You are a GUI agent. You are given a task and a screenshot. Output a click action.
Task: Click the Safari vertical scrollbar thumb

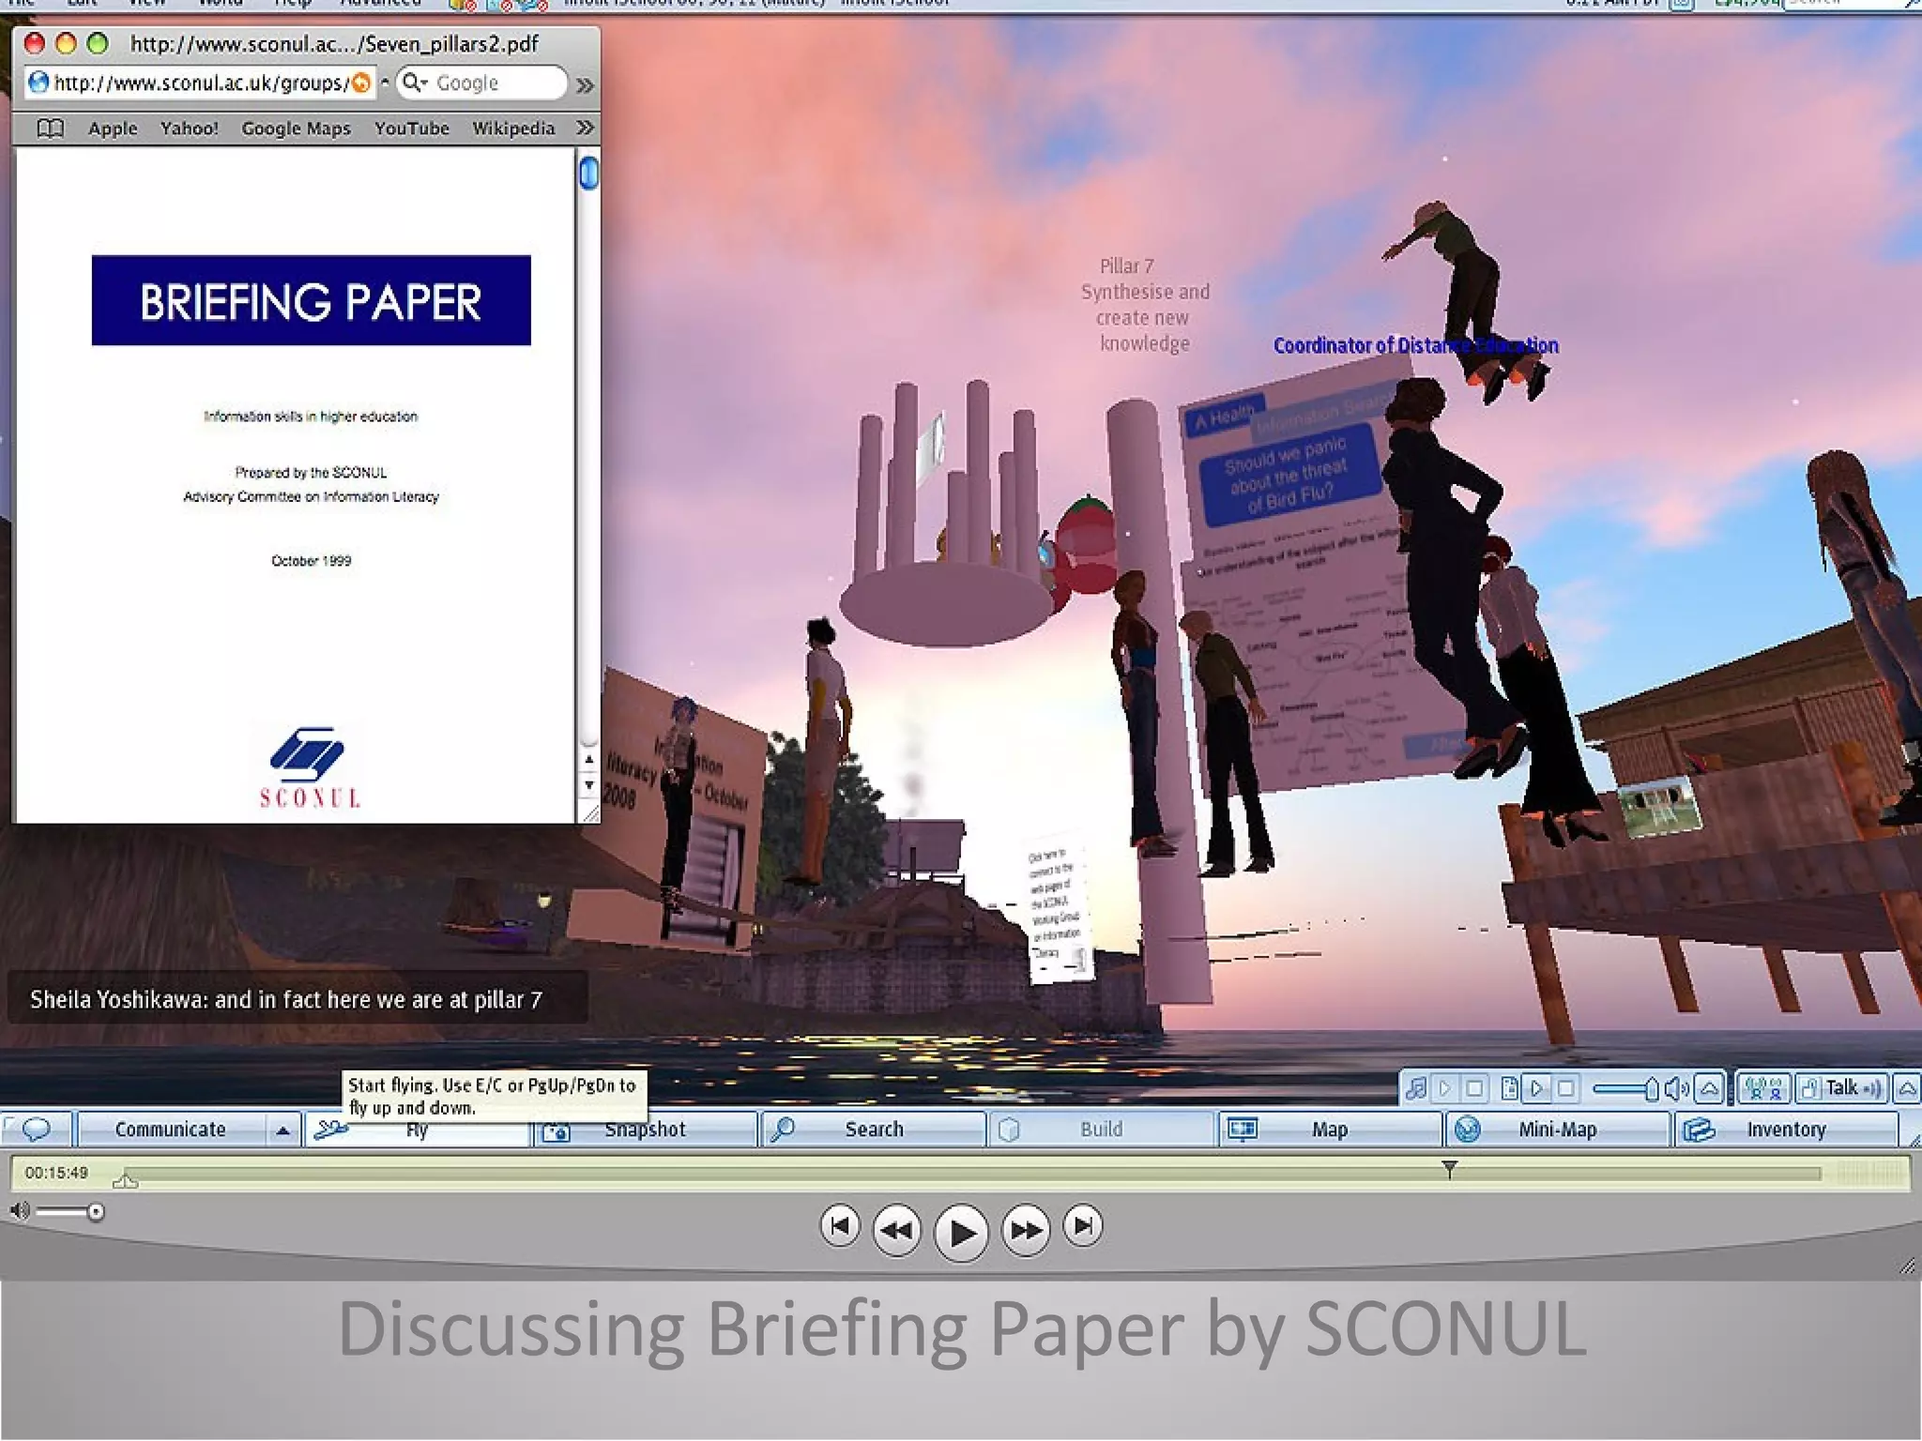(588, 174)
